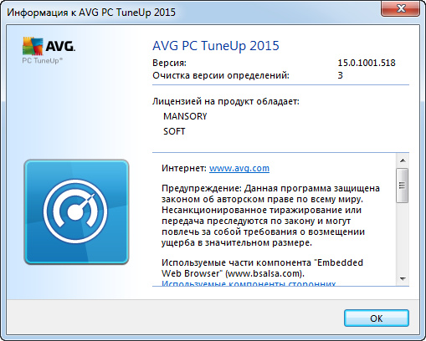Click the window title 'Информация к AVG PC TuneUp 2015'
The height and width of the screenshot is (341, 426).
[x=91, y=13]
